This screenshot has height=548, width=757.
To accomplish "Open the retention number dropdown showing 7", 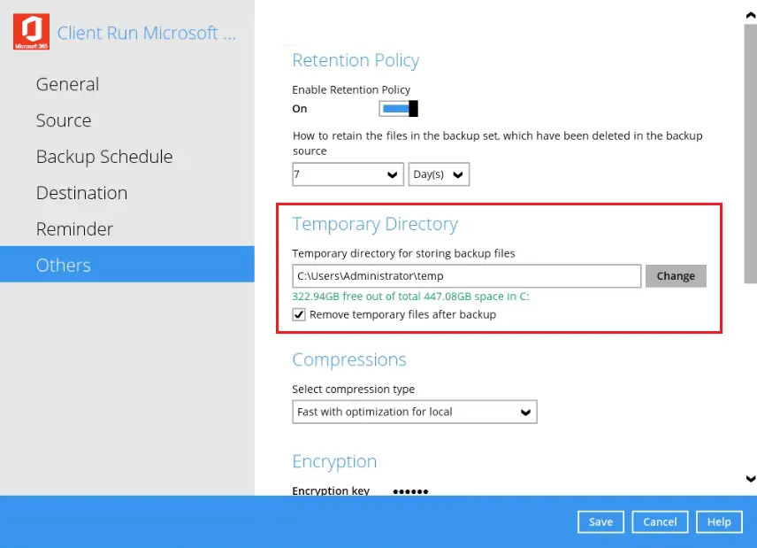I will coord(348,175).
